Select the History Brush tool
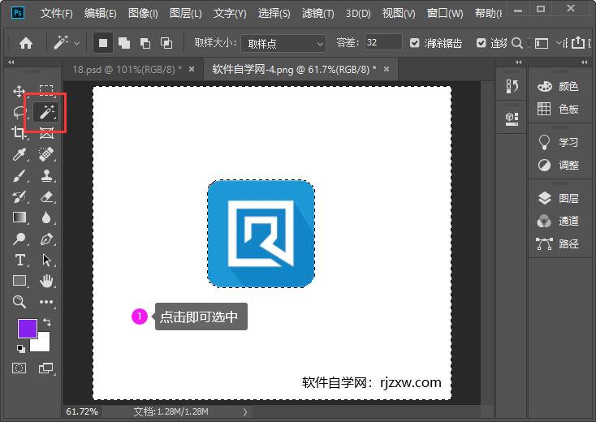Viewport: 596px width, 422px height. click(x=19, y=196)
